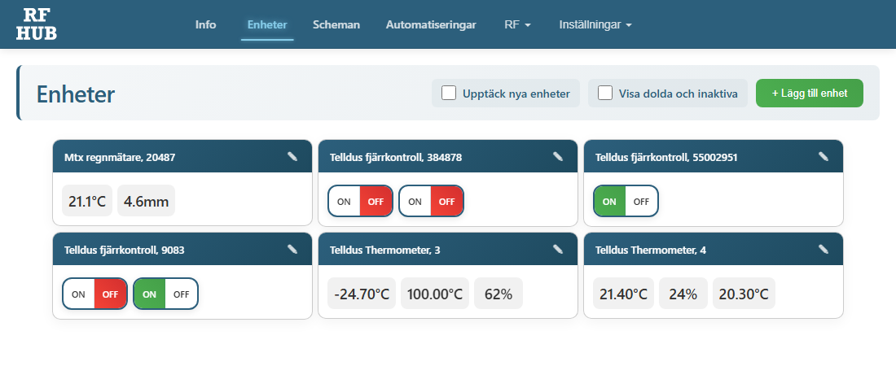Check Visa dolda och inaktiva box

(605, 93)
